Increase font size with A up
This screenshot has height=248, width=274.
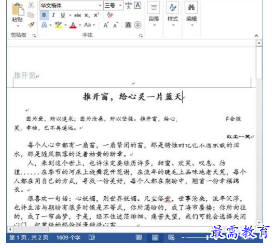pyautogui.click(x=106, y=25)
